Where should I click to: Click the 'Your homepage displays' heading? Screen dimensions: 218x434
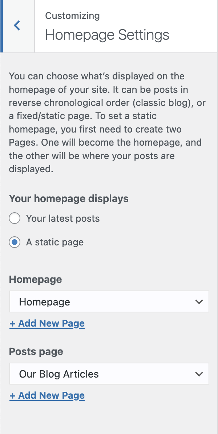69,198
